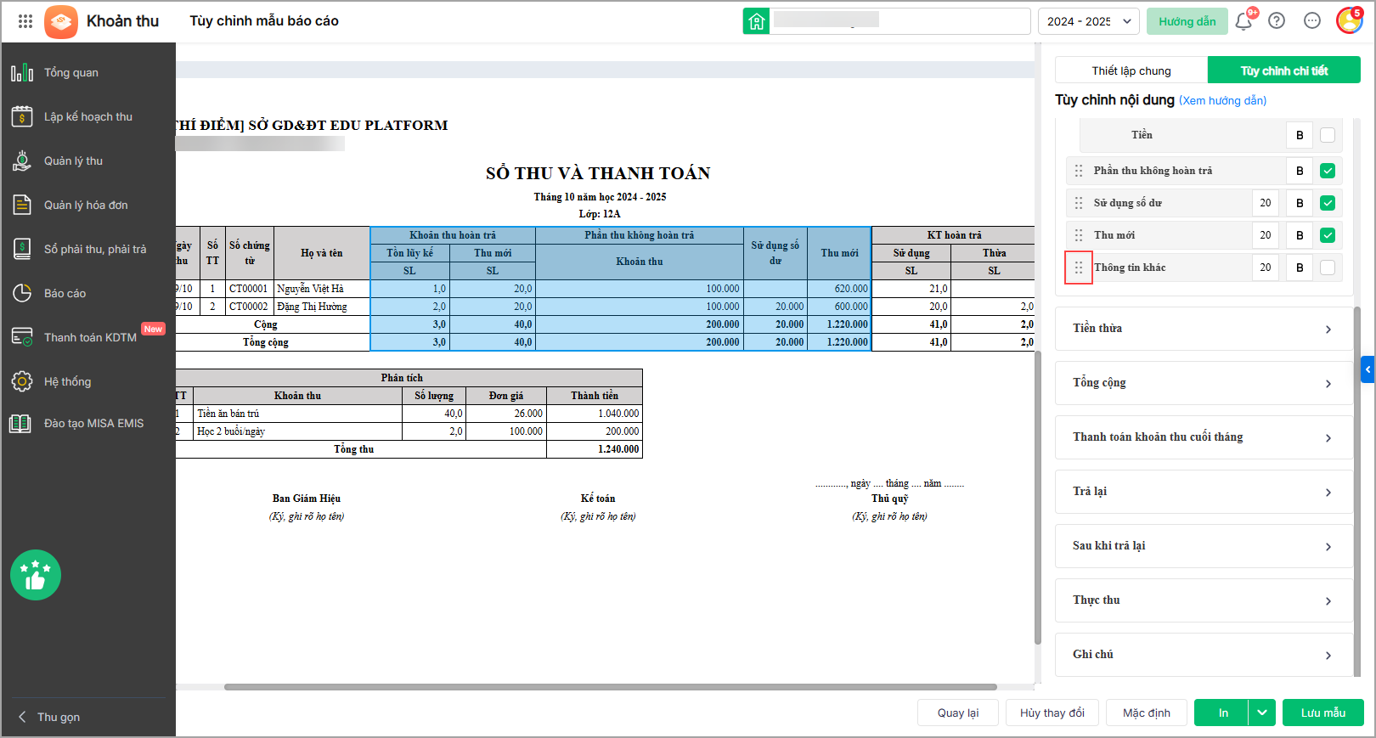Screen dimensions: 1376x738
Task: Open the chat message bubble icon
Action: click(x=1312, y=21)
